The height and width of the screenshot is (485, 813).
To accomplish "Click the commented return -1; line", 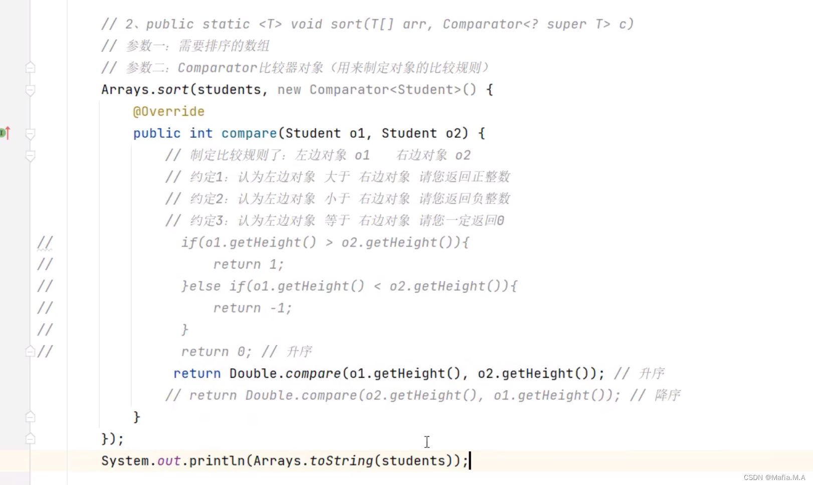I will click(253, 308).
